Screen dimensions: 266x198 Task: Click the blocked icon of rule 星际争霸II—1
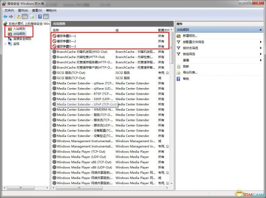[55, 35]
